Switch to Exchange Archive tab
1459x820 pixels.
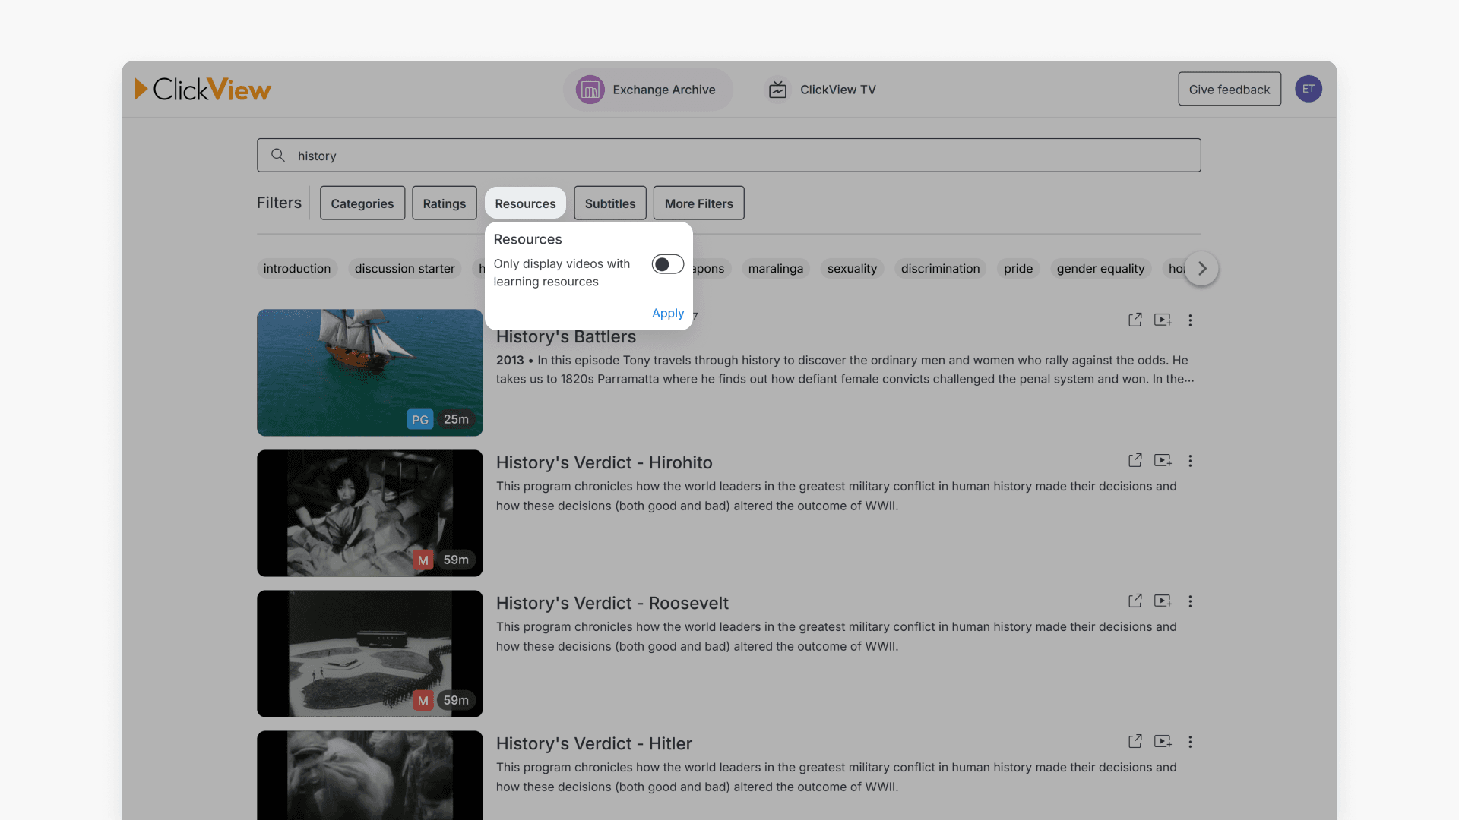(x=647, y=90)
